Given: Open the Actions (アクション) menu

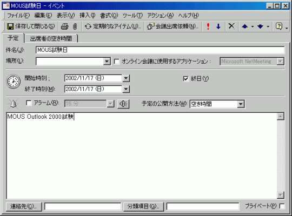Looking at the screenshot, I should coord(161,16).
